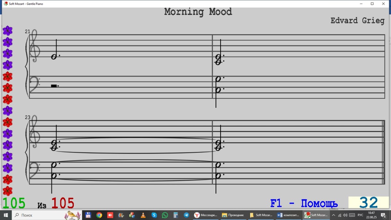Open the Windows Start menu
The image size is (391, 220).
coord(6,215)
